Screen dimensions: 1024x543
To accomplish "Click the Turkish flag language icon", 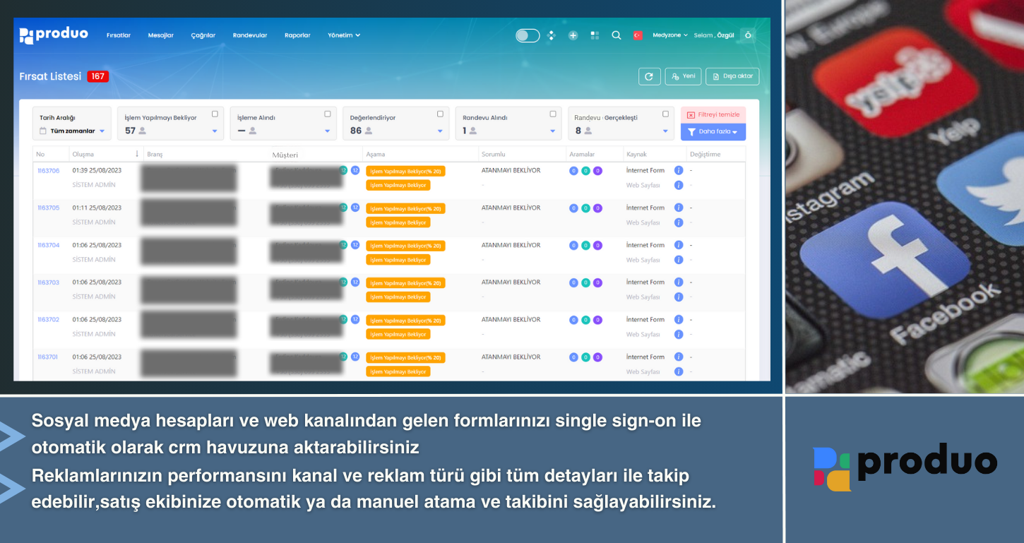I will click(x=638, y=35).
